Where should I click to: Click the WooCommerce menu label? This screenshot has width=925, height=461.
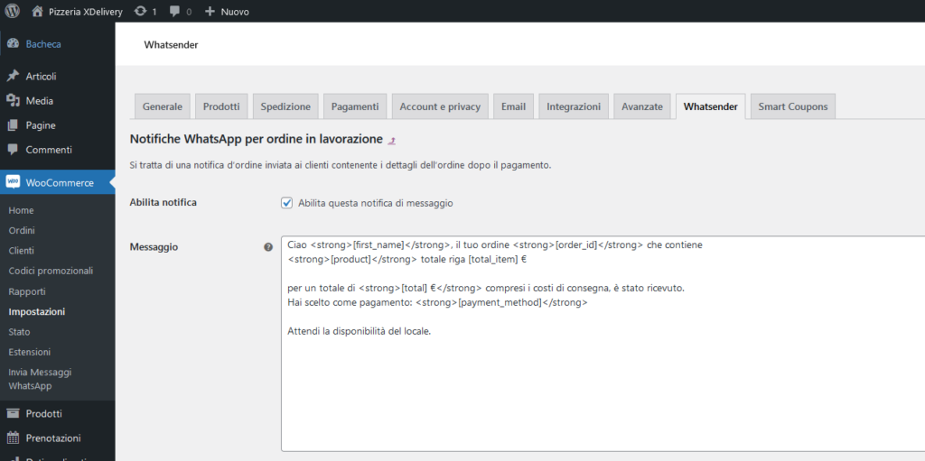click(60, 183)
